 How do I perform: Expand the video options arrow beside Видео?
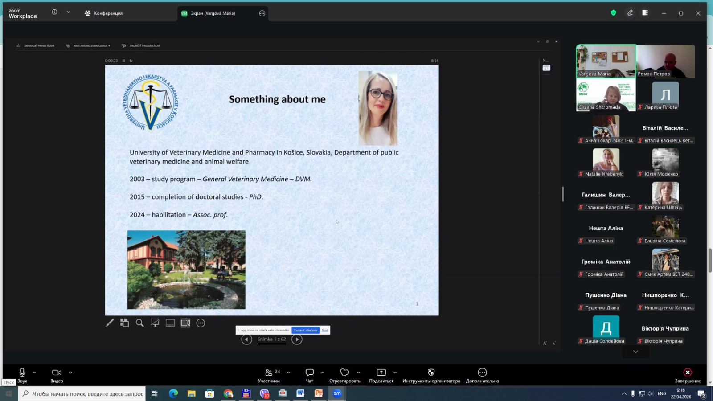point(70,372)
